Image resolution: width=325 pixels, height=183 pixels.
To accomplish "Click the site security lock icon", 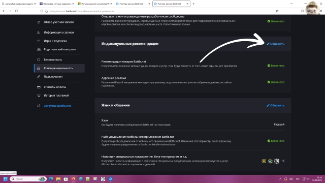I will 46,11.
